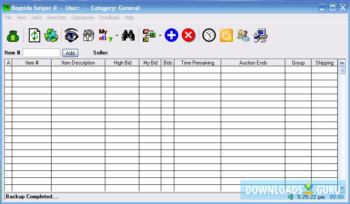Click the two users icon
Image resolution: width=350 pixels, height=204 pixels.
(243, 35)
